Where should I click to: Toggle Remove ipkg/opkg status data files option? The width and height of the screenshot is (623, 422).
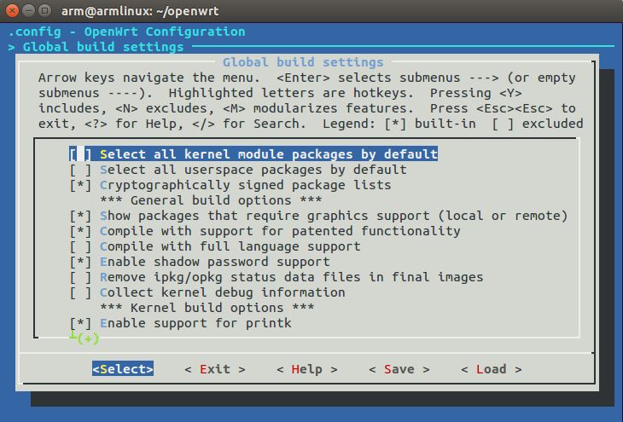pyautogui.click(x=277, y=277)
